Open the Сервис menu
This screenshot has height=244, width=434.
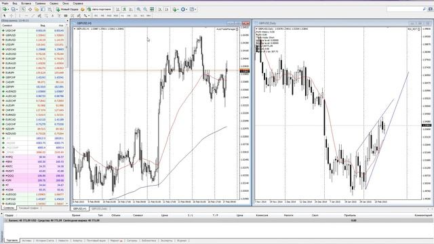[54, 3]
